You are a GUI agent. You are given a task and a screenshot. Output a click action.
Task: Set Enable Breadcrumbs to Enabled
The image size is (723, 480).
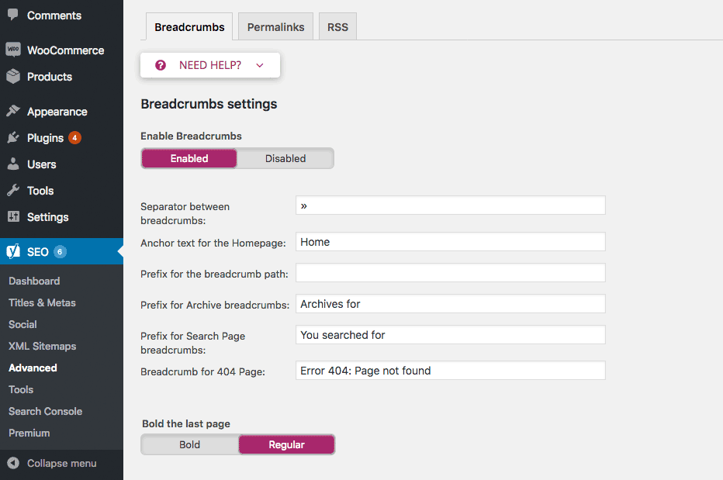pos(189,159)
